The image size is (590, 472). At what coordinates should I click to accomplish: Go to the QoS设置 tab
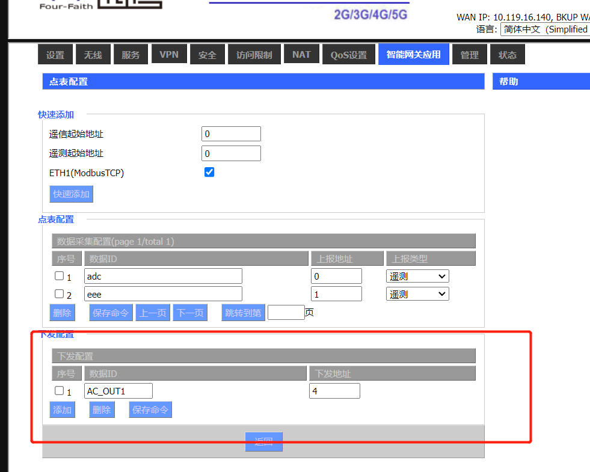[x=348, y=55]
